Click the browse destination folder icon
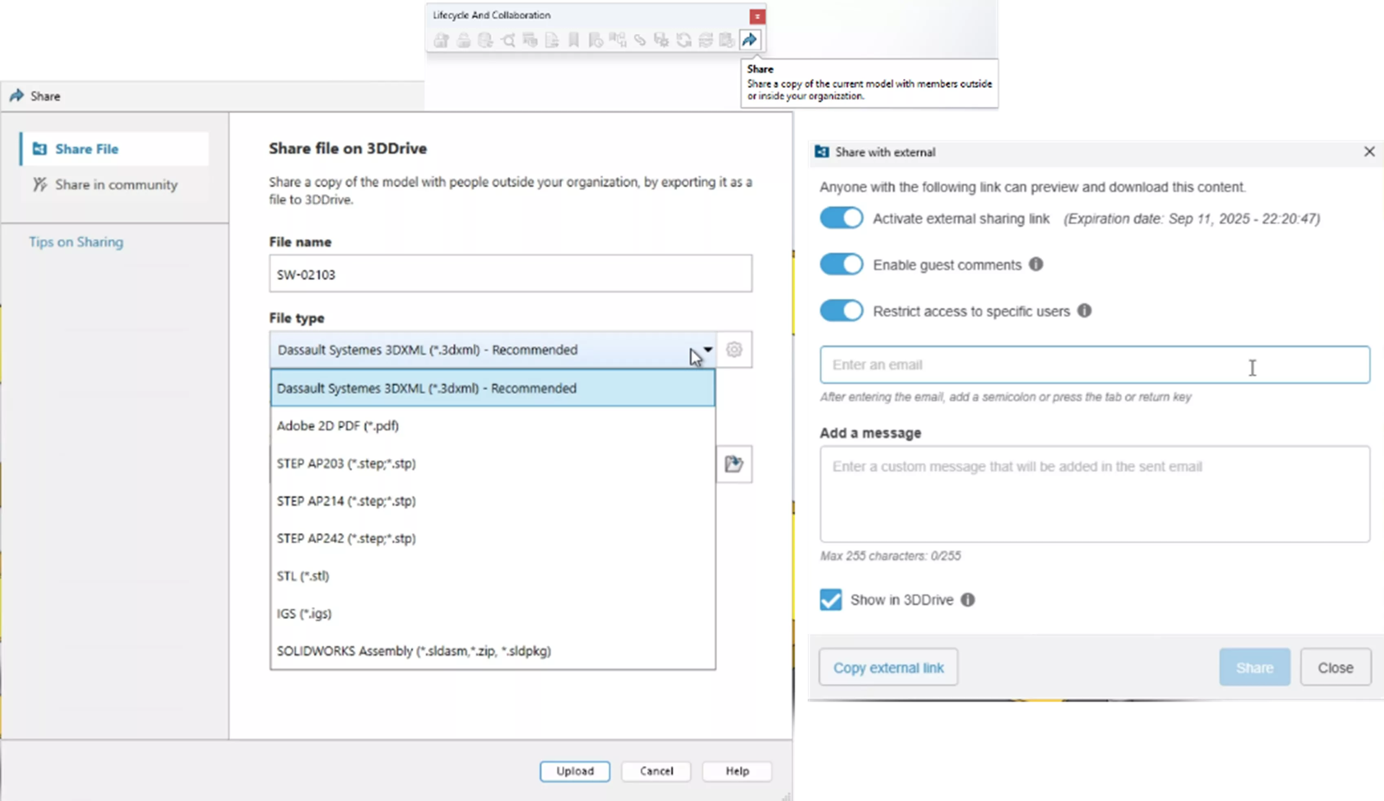This screenshot has width=1384, height=801. point(735,464)
